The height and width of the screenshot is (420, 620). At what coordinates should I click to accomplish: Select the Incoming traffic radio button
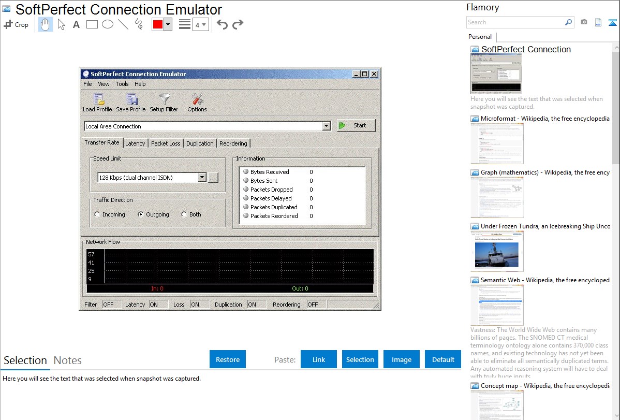coord(97,214)
